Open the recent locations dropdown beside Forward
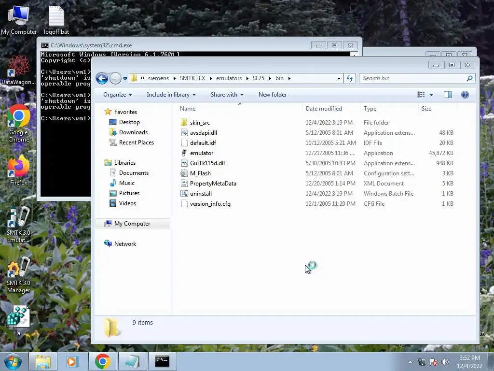494x371 pixels. click(x=125, y=79)
